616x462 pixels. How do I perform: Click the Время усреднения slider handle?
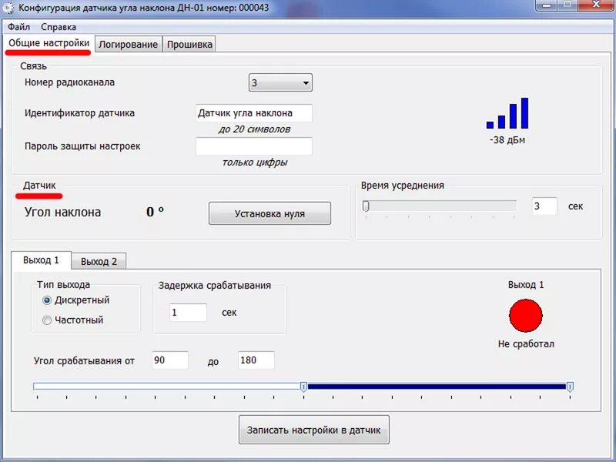pos(366,206)
